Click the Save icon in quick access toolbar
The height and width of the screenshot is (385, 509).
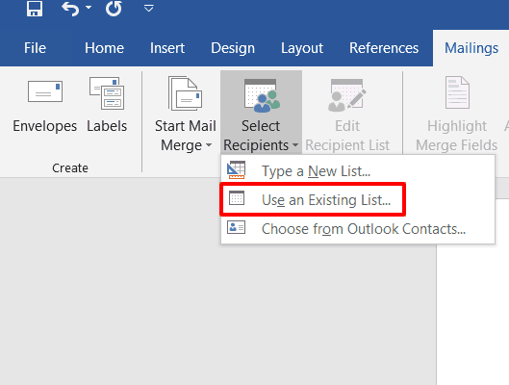coord(35,9)
